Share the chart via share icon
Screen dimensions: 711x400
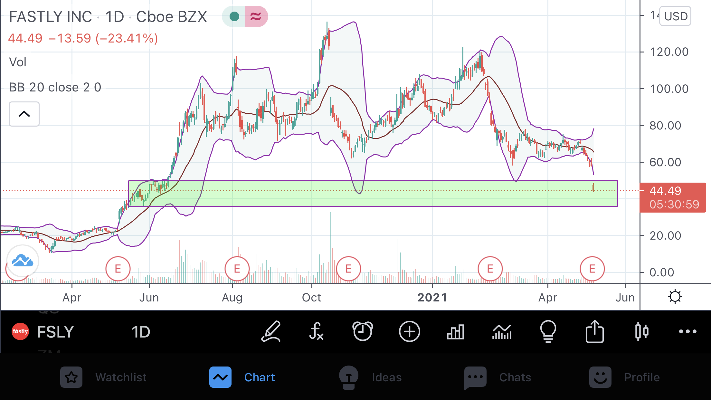pyautogui.click(x=594, y=331)
